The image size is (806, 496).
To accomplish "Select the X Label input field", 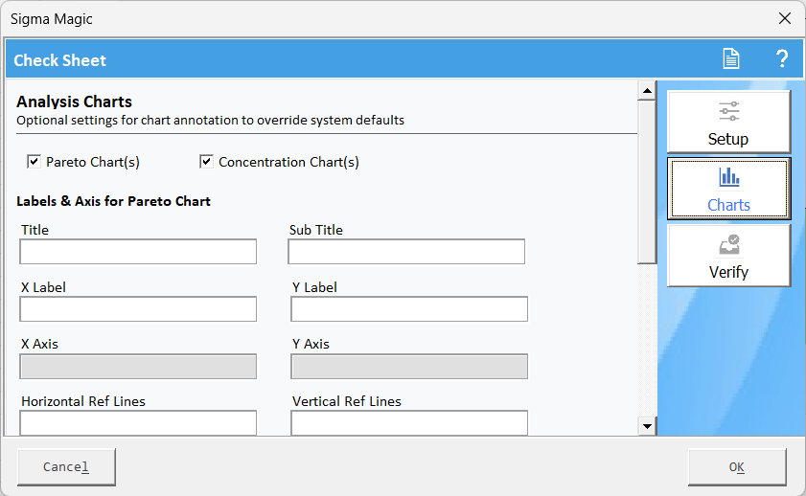I will click(x=138, y=309).
